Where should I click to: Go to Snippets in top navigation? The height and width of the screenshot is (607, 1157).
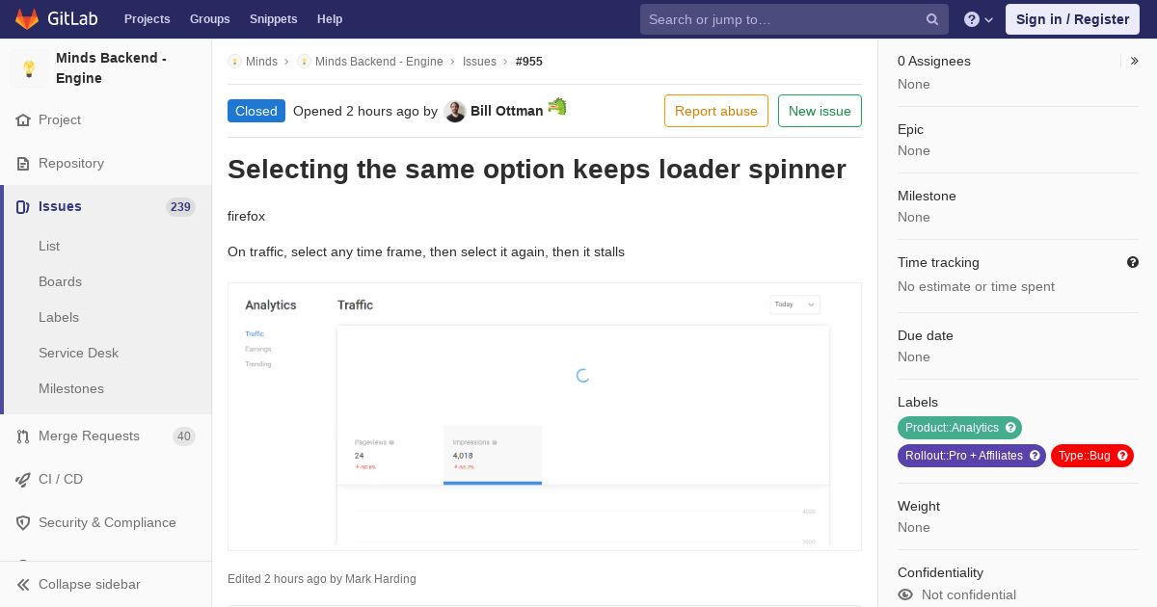[273, 19]
